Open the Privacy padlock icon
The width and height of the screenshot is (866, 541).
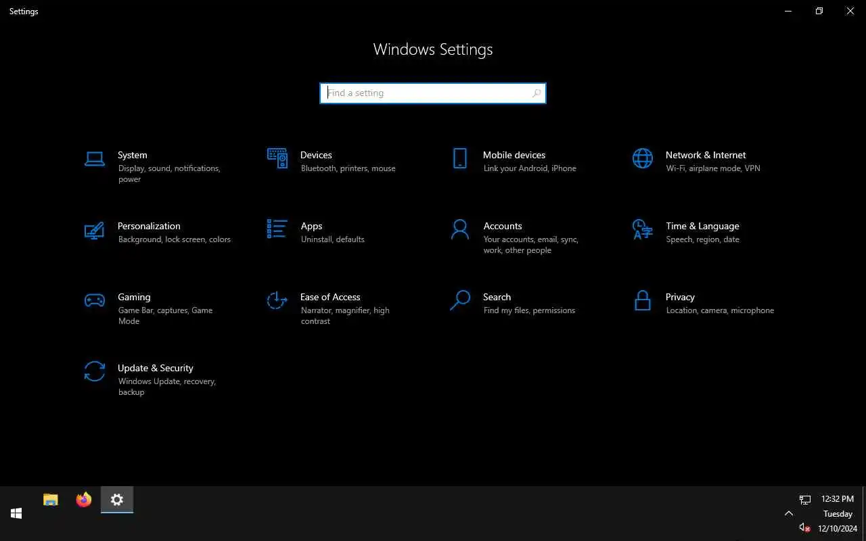[x=643, y=300]
